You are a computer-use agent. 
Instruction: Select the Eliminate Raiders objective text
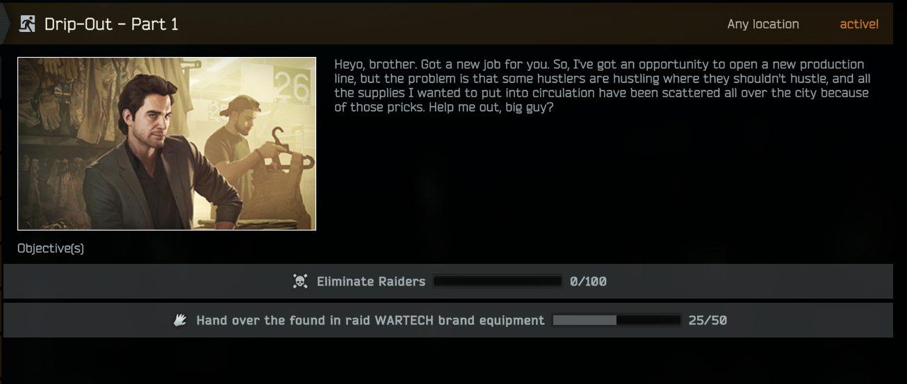pos(371,281)
